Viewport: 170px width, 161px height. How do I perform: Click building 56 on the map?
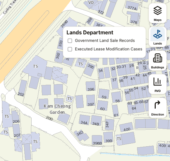pos(127,95)
